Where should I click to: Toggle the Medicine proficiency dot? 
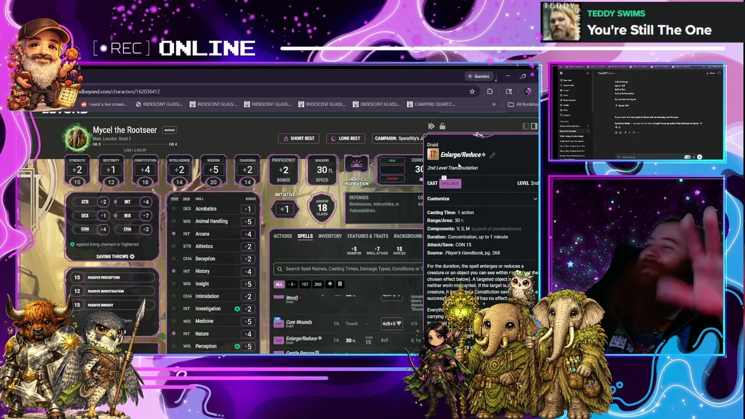173,321
